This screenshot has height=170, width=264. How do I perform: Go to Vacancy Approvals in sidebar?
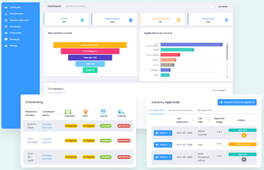coord(19,20)
